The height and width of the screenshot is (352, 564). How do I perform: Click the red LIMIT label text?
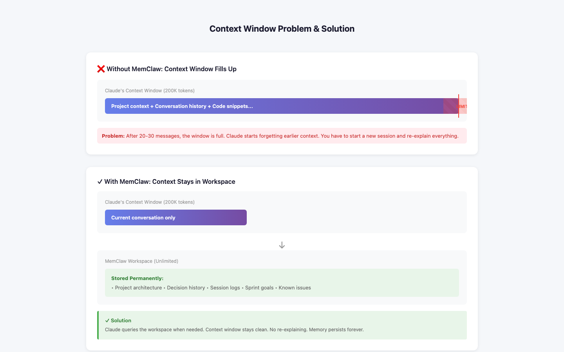coord(463,106)
